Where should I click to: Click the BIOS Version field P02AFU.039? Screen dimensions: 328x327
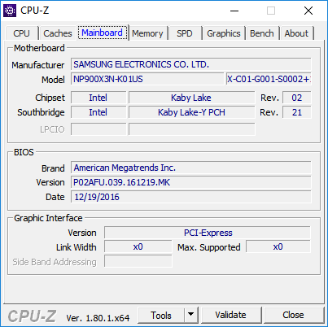(191, 182)
